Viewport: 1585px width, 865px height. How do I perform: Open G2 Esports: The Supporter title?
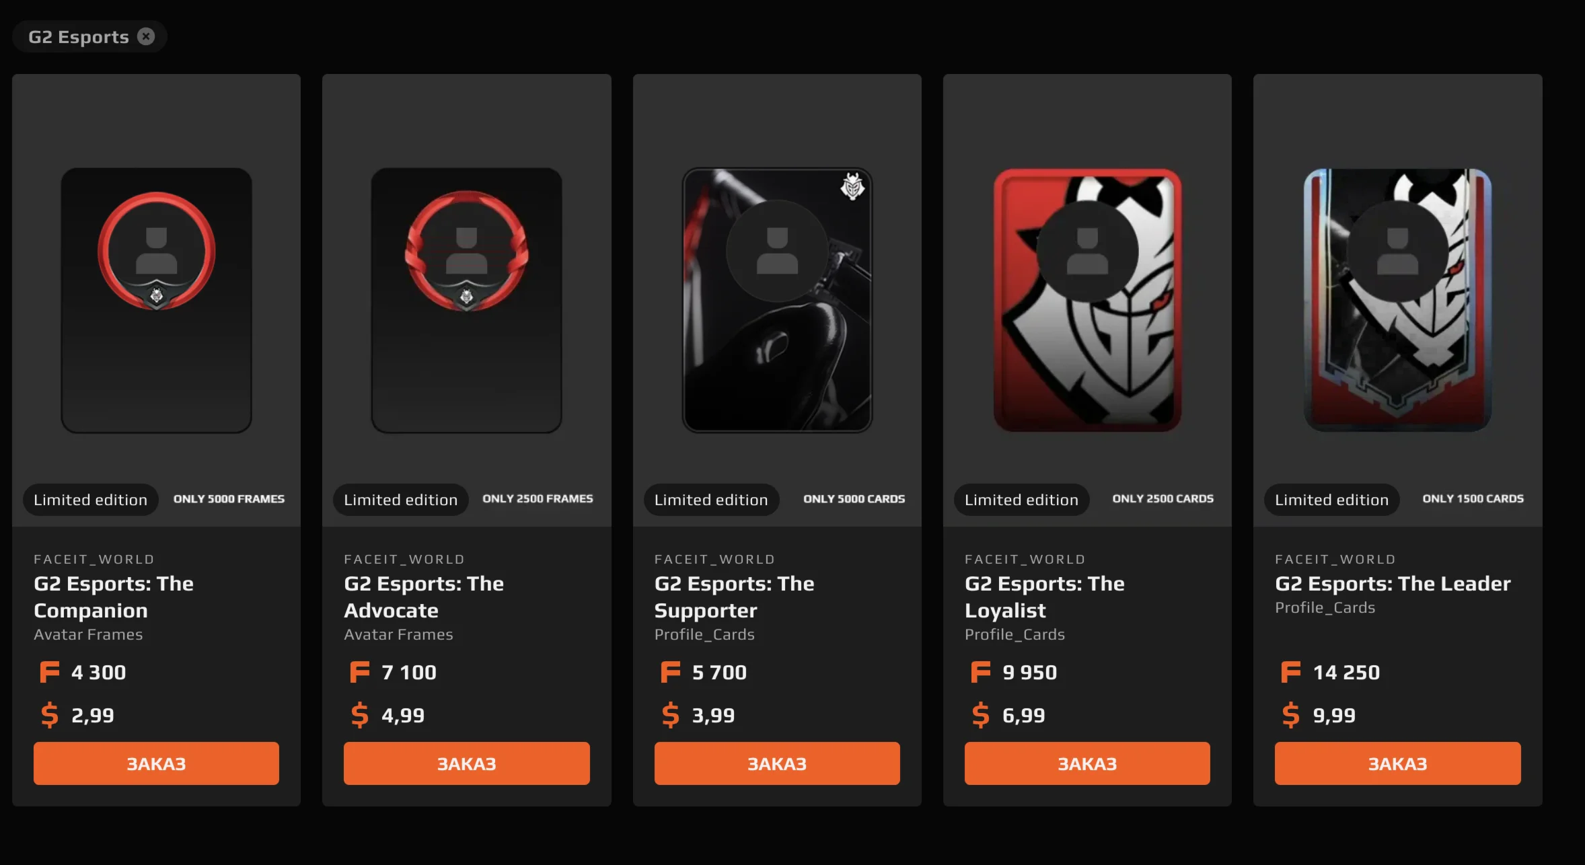pyautogui.click(x=734, y=597)
